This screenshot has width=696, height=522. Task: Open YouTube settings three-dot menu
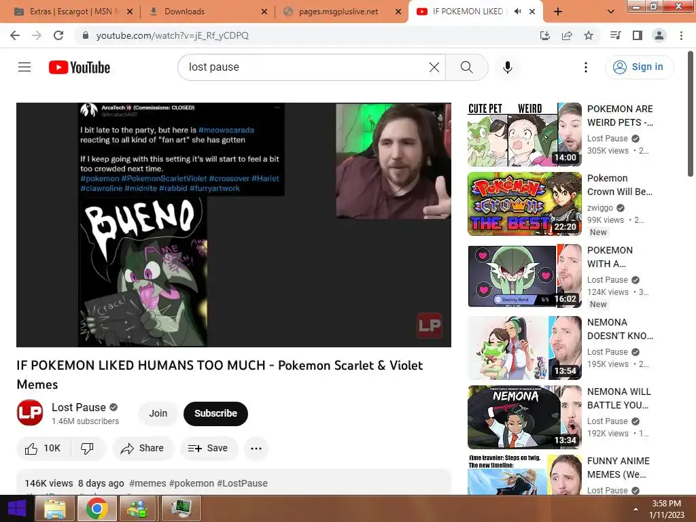point(586,67)
